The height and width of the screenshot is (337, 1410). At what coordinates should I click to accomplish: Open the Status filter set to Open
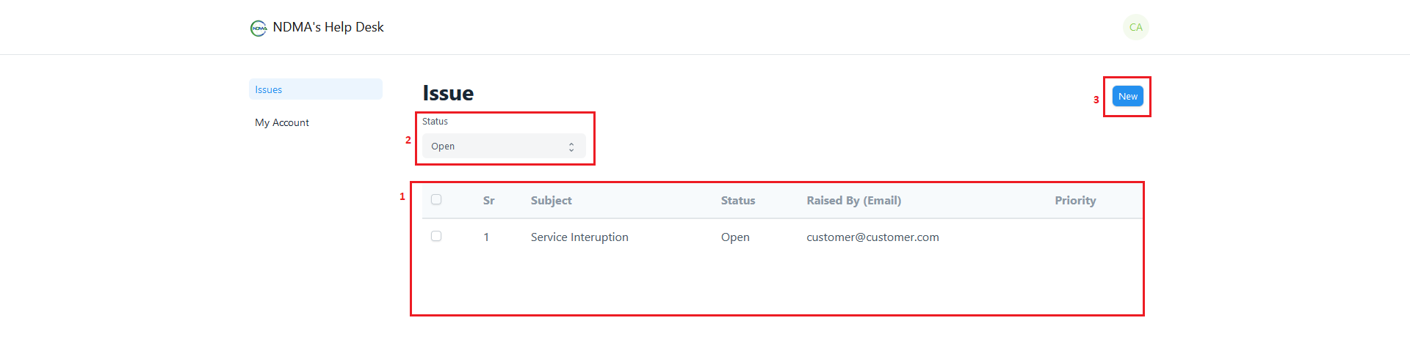coord(504,147)
